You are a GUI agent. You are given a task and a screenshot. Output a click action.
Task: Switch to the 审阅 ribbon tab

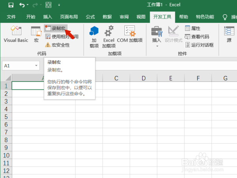coord(124,17)
